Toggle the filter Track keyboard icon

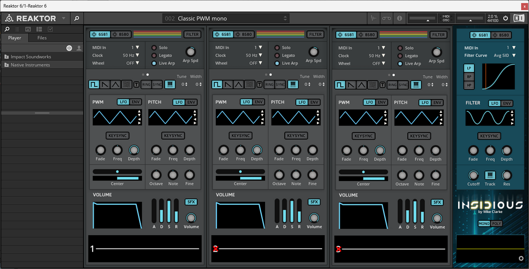point(490,175)
